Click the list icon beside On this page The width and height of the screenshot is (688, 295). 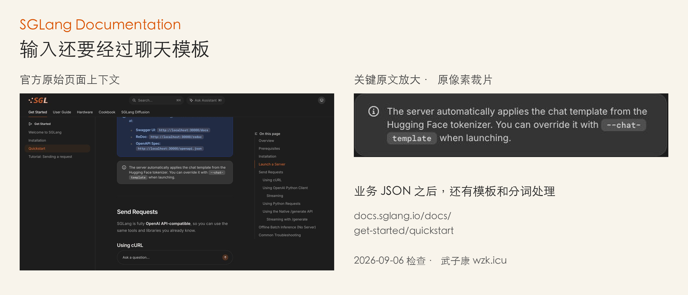click(x=256, y=134)
